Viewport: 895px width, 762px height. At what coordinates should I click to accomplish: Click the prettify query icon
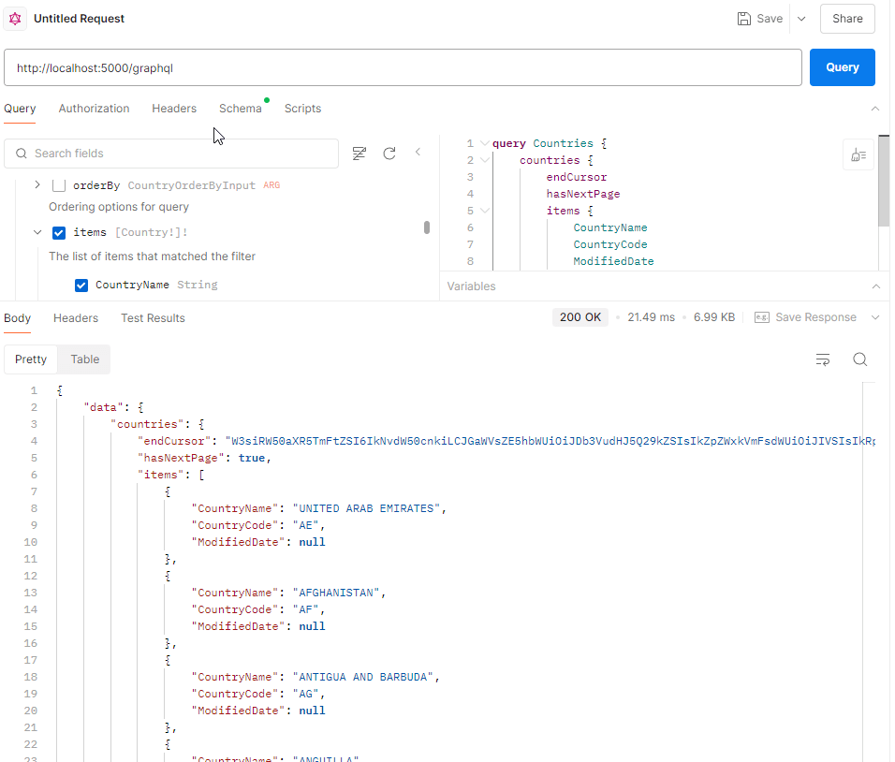point(858,155)
